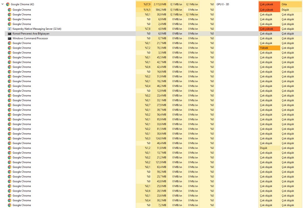Click the Chrome icon of the Google Chrome (42) group
Screen dimensions: 303x208
coord(8,4)
